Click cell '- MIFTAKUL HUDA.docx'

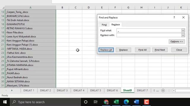pyautogui.click(x=30, y=49)
